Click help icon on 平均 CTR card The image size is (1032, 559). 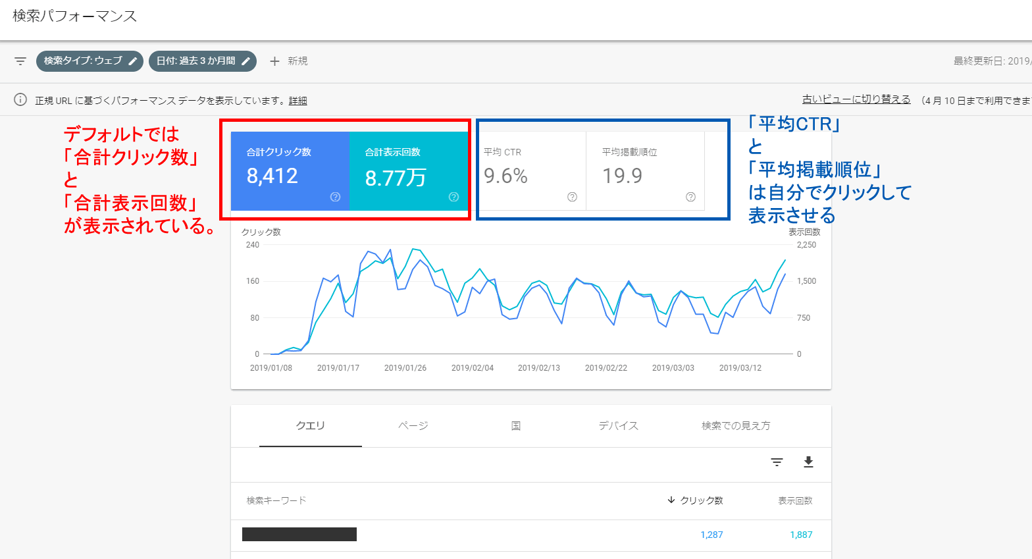click(572, 197)
